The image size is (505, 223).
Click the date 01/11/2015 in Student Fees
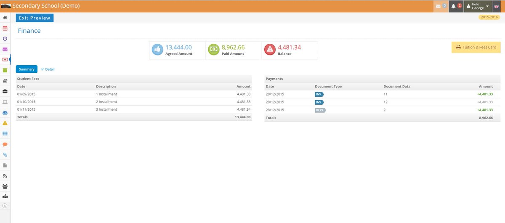coord(26,109)
